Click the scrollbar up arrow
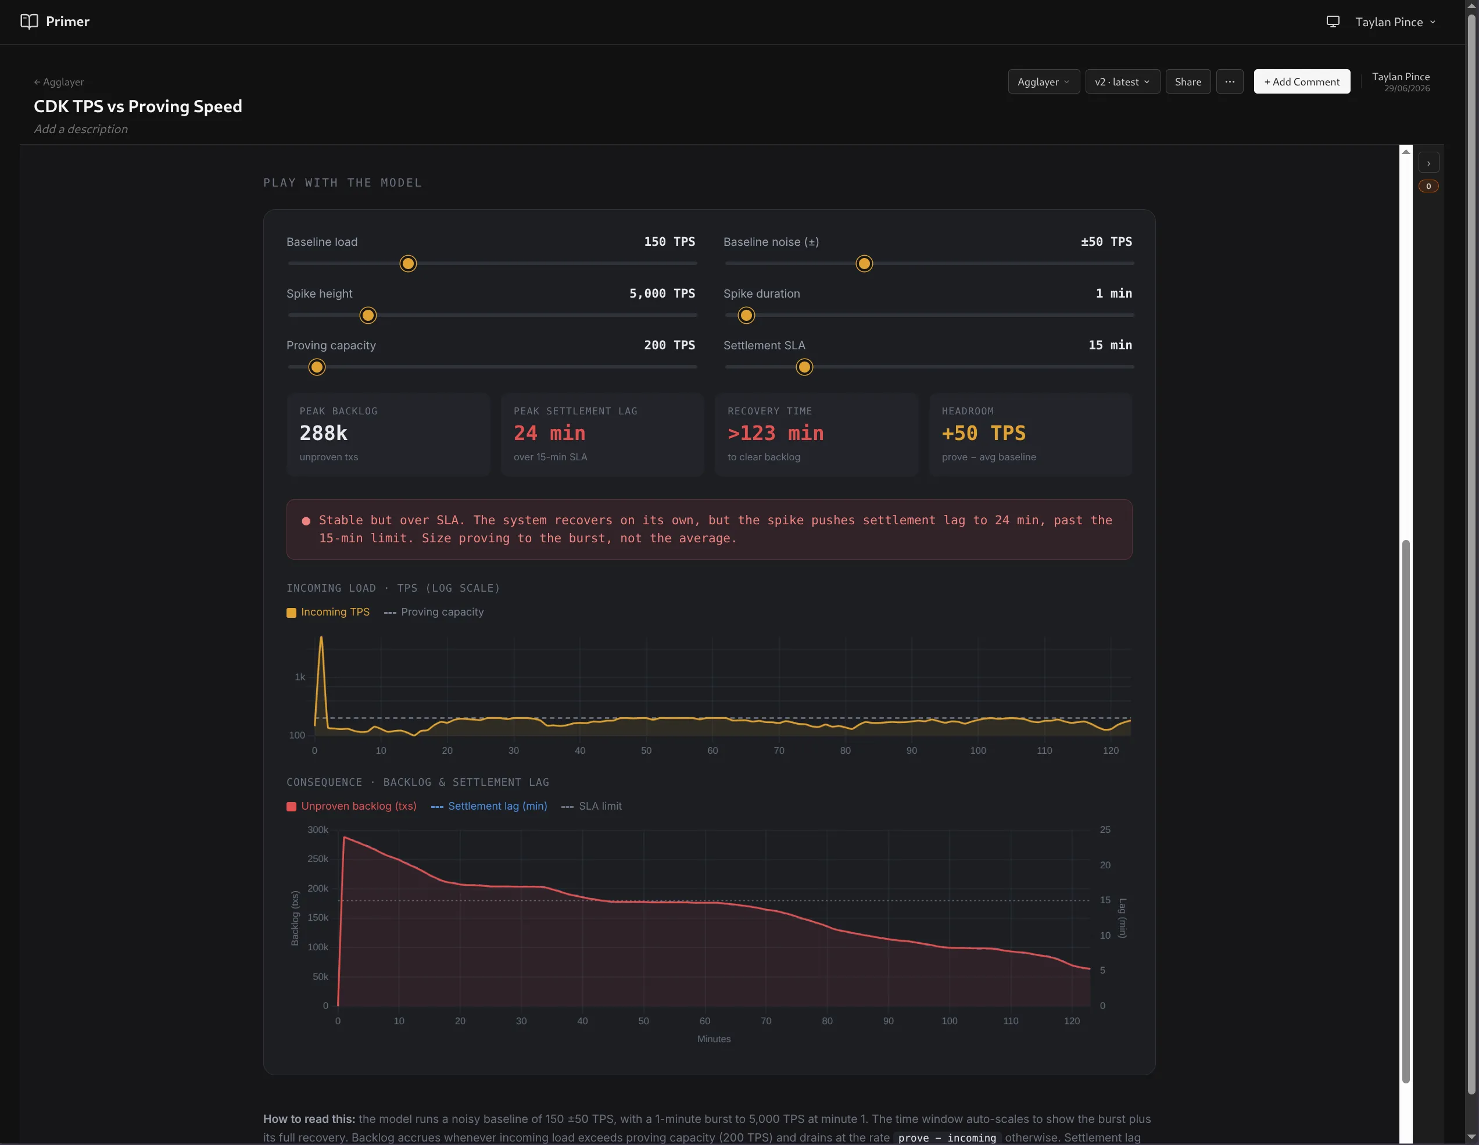The image size is (1479, 1145). point(1406,152)
